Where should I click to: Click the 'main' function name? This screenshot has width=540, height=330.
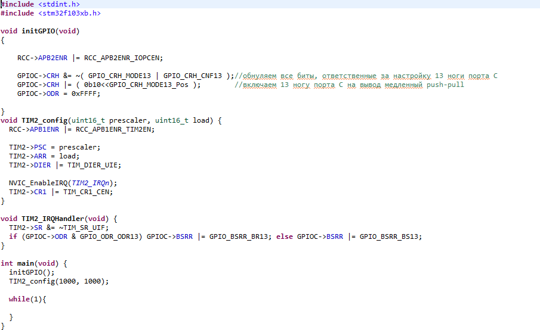pos(26,263)
